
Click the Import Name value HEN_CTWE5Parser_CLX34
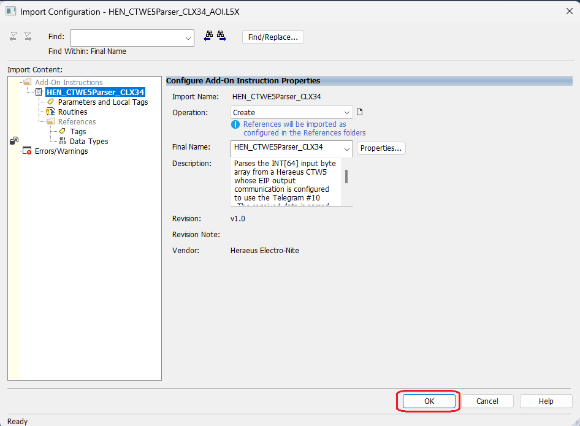click(277, 97)
